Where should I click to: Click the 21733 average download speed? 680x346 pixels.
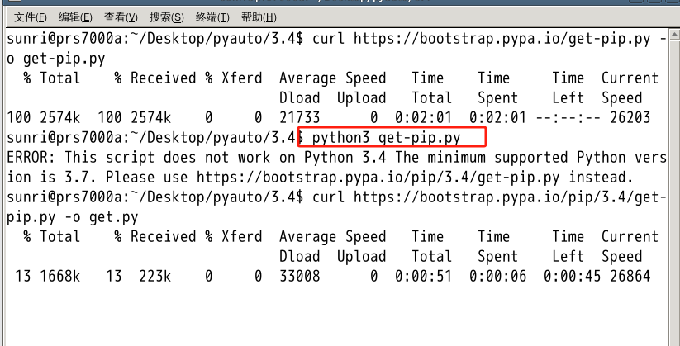(x=299, y=117)
